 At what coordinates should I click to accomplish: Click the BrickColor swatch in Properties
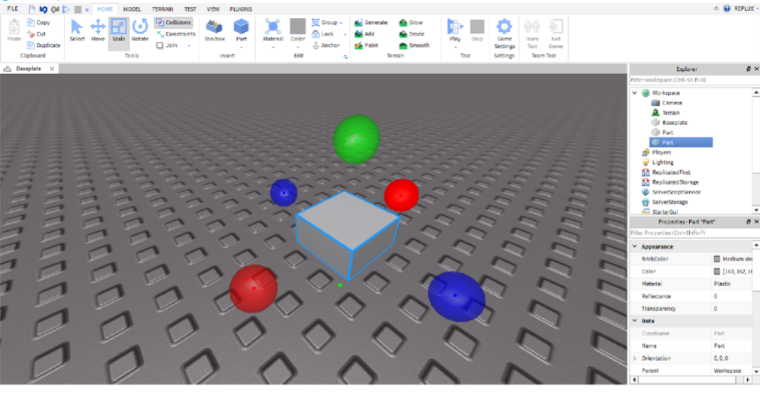pos(716,259)
